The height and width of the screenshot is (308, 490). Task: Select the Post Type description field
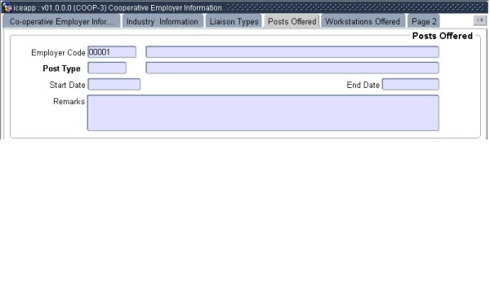[x=292, y=68]
